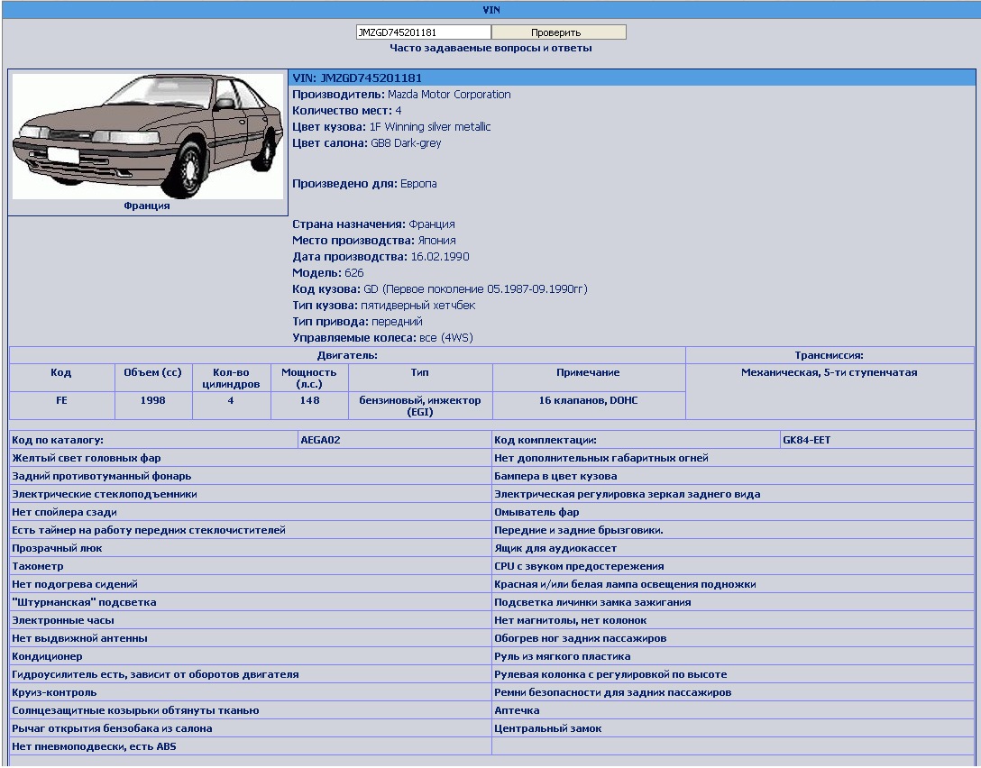The width and height of the screenshot is (981, 768).
Task: Click the Мощность (л.с.) column header
Action: click(309, 379)
